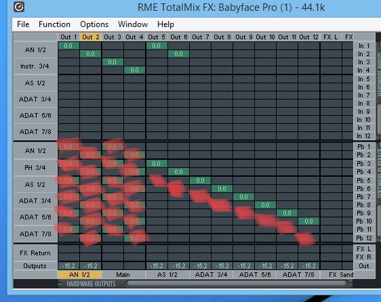
Task: Click the Pb 12 label on right side
Action: click(364, 238)
